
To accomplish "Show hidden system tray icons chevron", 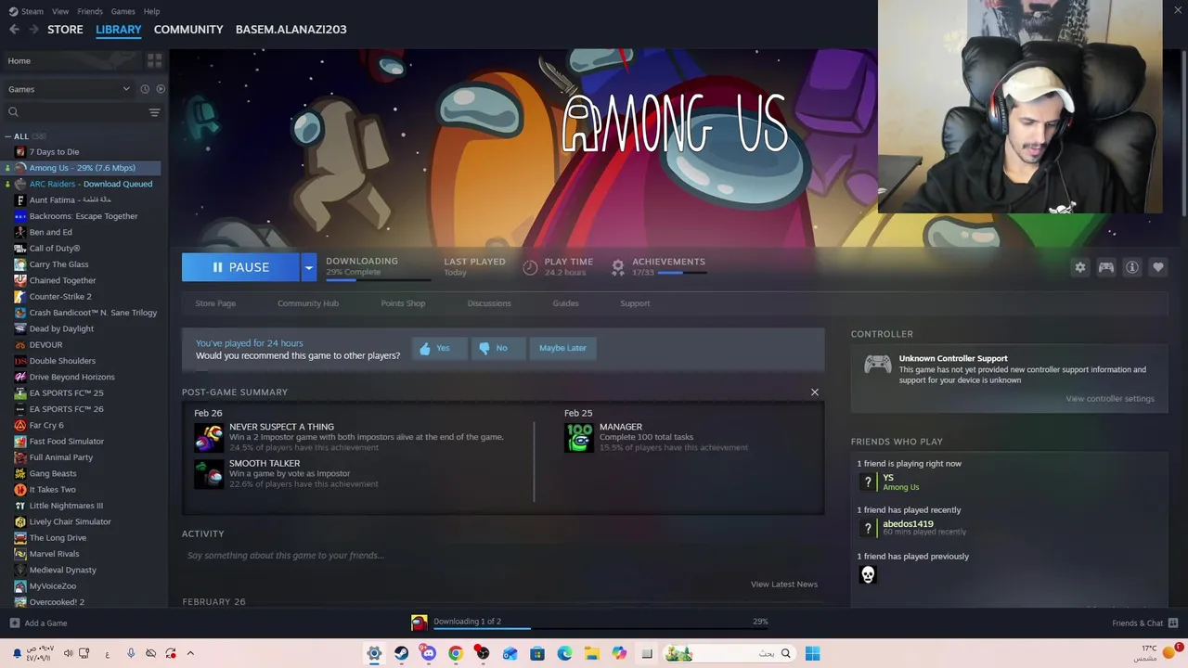I will (x=190, y=653).
